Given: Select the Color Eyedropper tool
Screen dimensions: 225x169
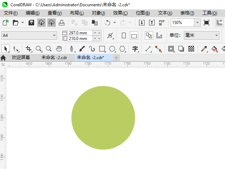Looking at the screenshot, I should point(204,49).
